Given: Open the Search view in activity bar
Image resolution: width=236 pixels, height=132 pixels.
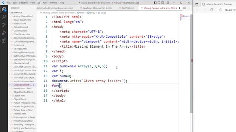Looking at the screenshot, I should tap(4, 17).
